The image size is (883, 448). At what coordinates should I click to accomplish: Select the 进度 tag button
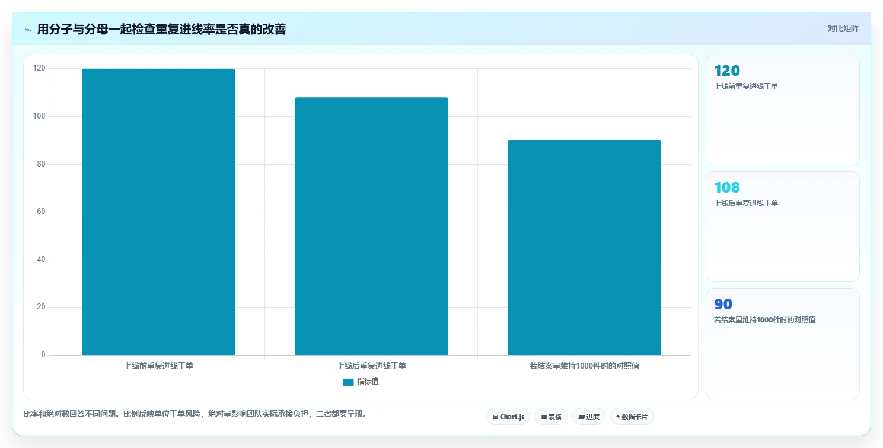pos(589,417)
